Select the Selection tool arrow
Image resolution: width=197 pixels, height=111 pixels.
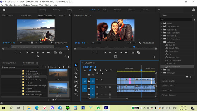[x=76, y=65]
